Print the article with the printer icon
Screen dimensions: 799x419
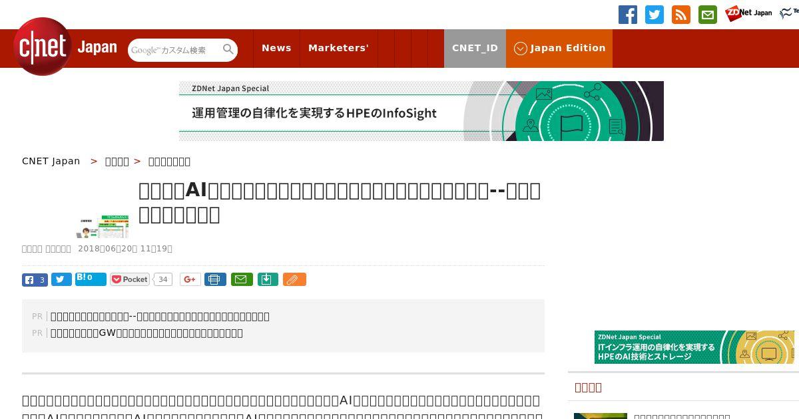coord(215,279)
